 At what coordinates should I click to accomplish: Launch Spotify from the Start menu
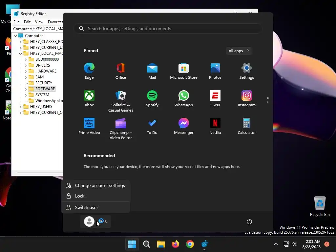(x=152, y=98)
